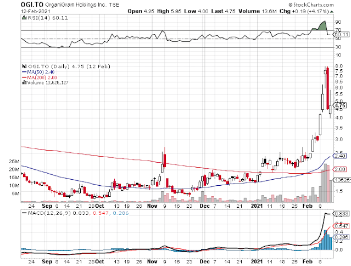Click the green overbought RSI peak area
Viewport: 351px width, 266px height.
click(x=322, y=26)
